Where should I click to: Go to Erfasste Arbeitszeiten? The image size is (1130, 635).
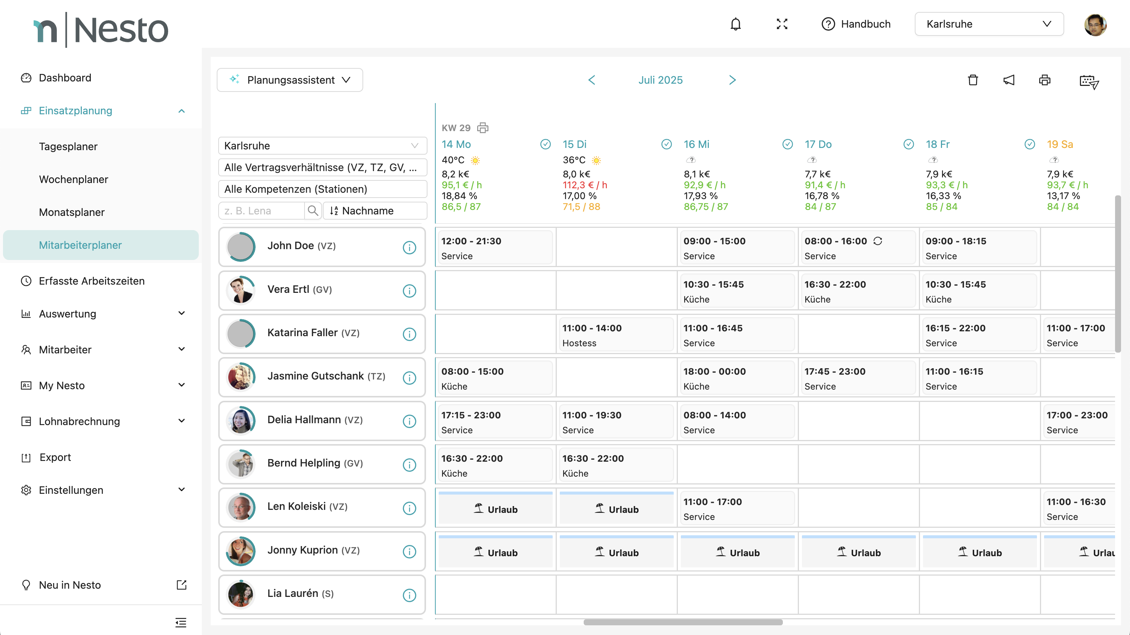click(91, 281)
